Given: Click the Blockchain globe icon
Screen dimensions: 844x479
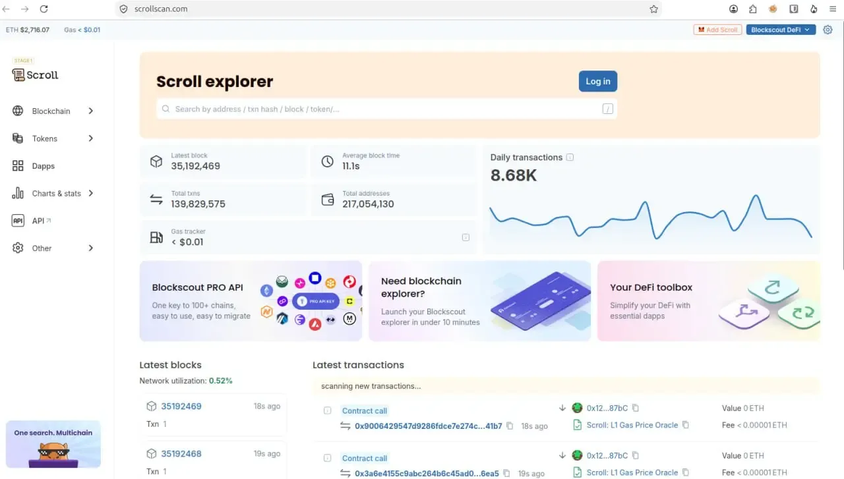Looking at the screenshot, I should pos(18,111).
